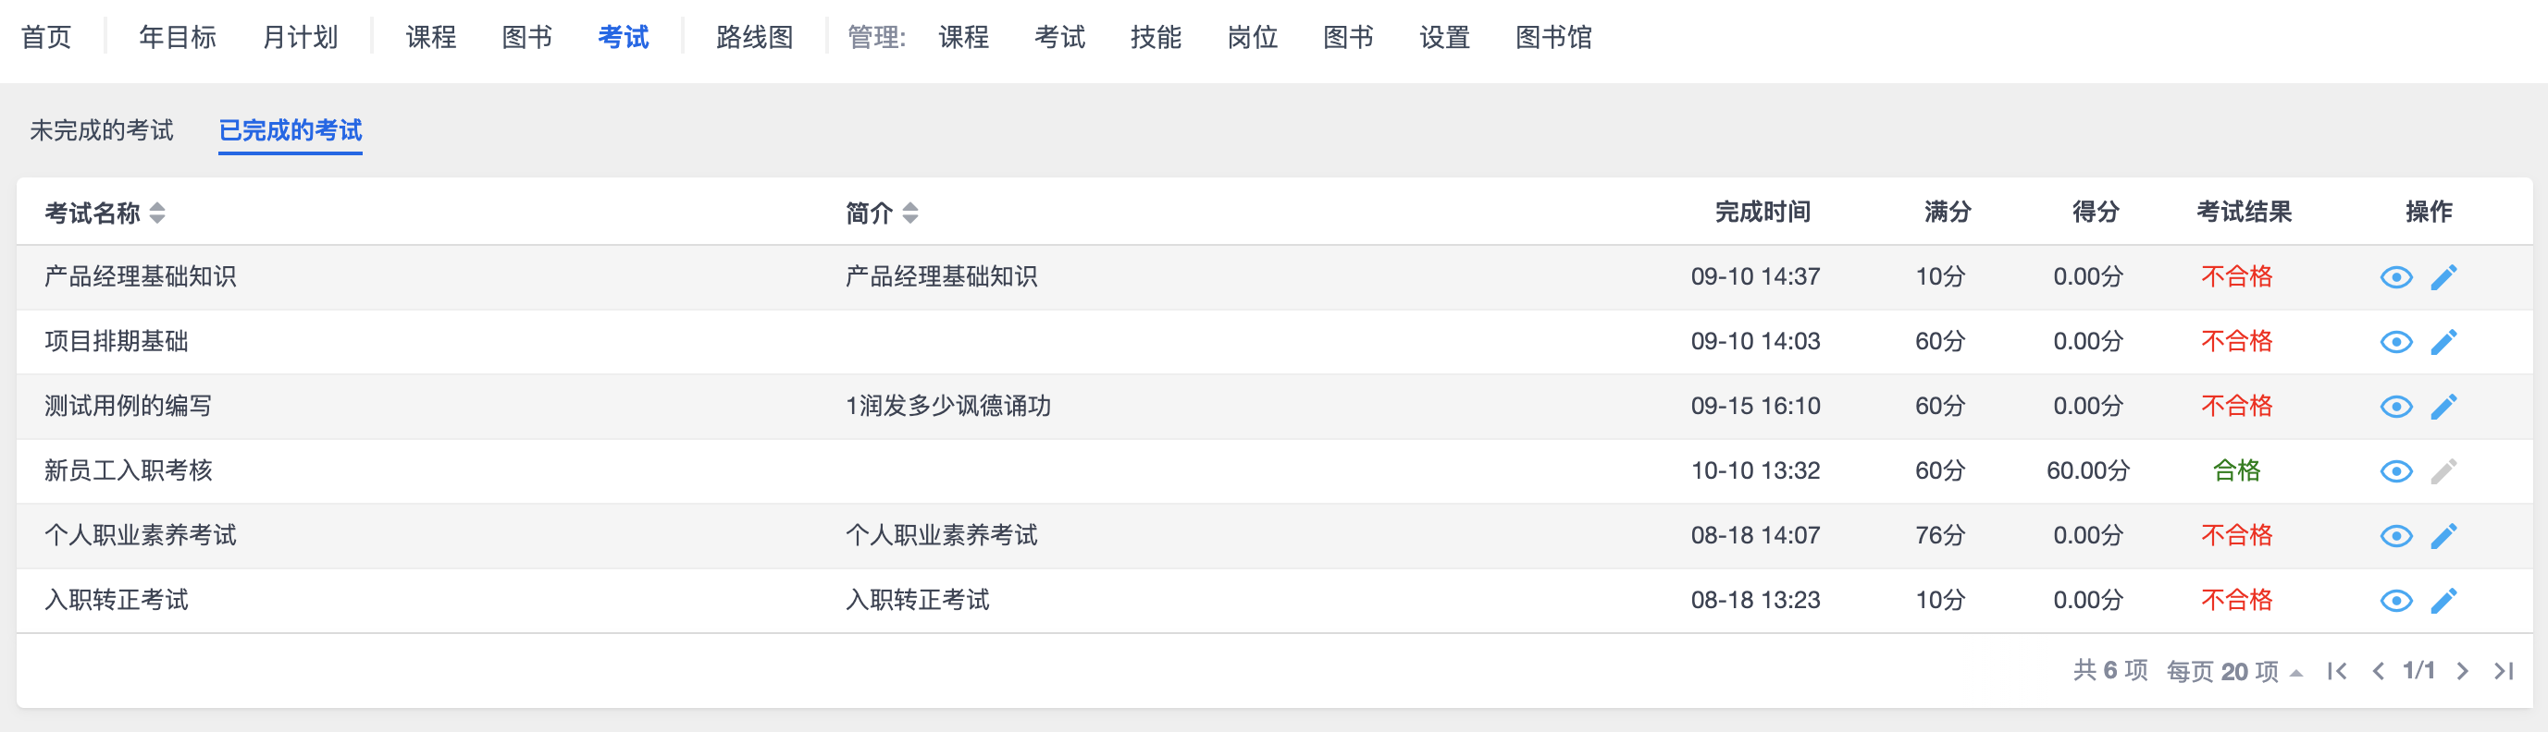Screen dimensions: 2548x732
Task: Jump to the last page
Action: click(x=2504, y=672)
